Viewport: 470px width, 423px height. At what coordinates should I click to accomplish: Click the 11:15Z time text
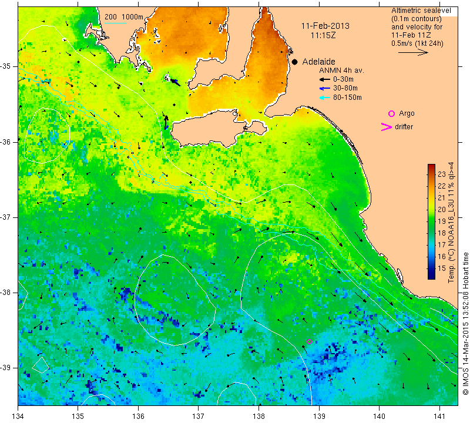[323, 35]
